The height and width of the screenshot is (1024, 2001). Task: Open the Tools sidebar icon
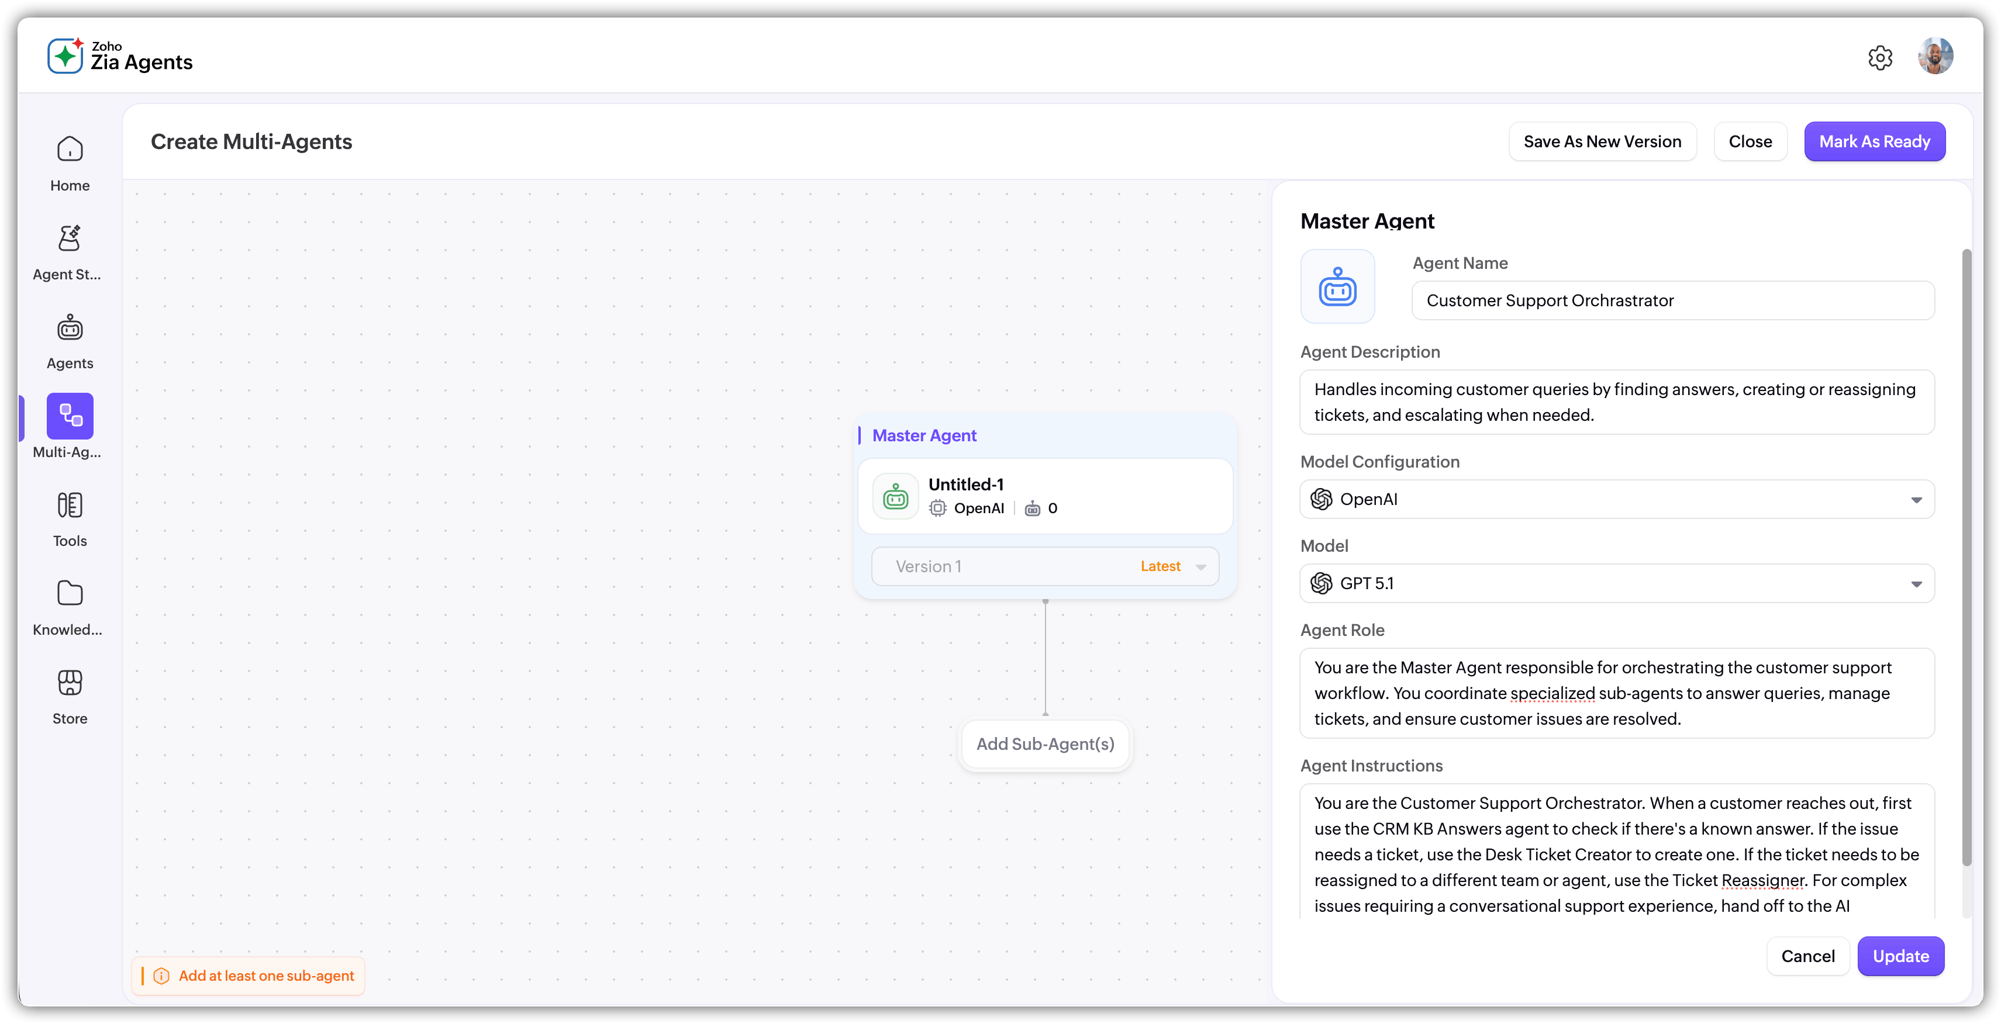click(70, 506)
